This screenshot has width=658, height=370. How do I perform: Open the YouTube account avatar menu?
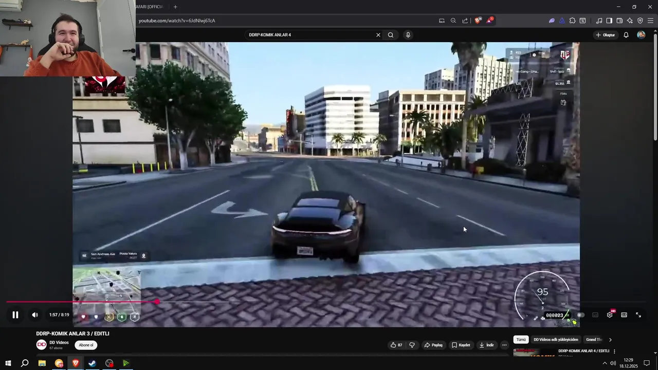click(641, 35)
